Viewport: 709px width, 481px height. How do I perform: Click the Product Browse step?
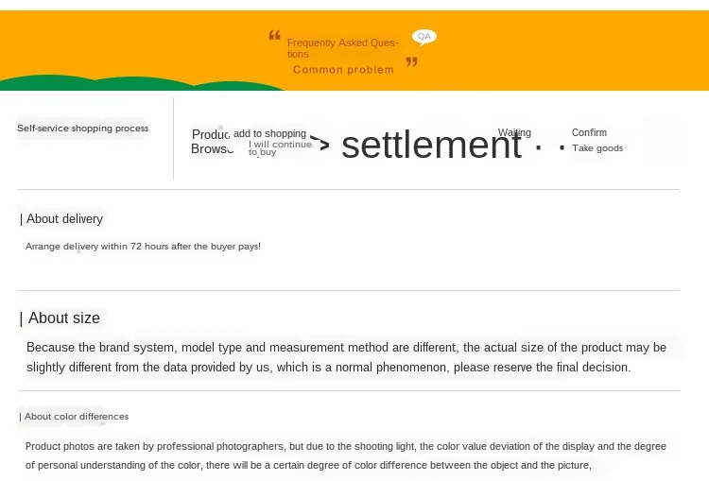pyautogui.click(x=211, y=142)
